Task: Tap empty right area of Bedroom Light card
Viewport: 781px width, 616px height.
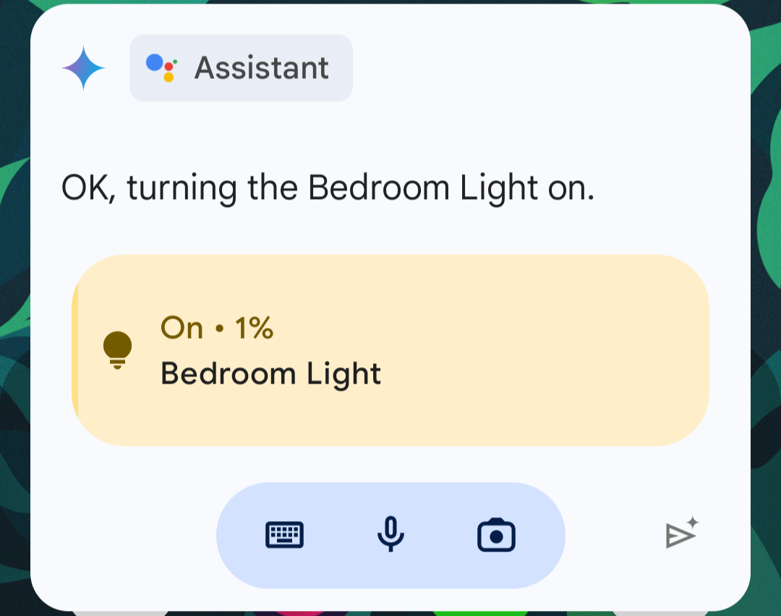Action: [579, 350]
